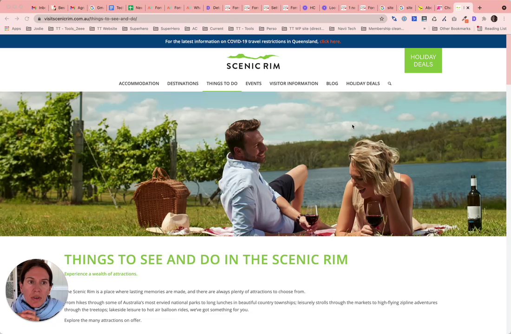Open the Chrome three-dot menu
The image size is (511, 334).
click(x=504, y=19)
